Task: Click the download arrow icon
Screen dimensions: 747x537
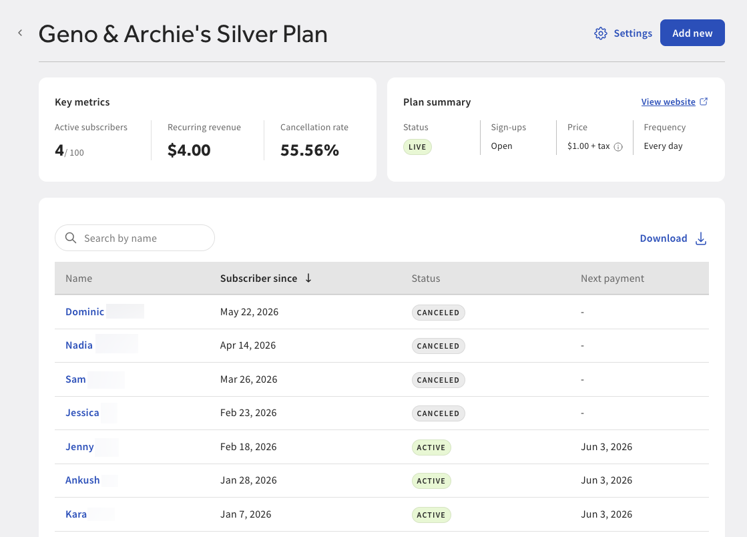Action: (701, 238)
